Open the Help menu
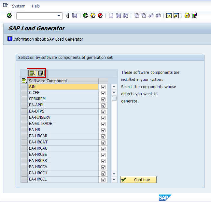The image size is (211, 202). click(x=36, y=6)
